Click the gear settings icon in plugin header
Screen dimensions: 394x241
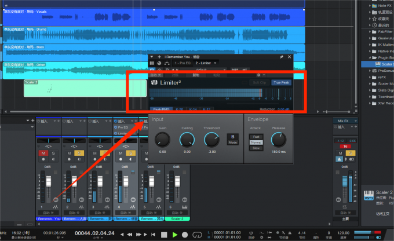point(258,75)
